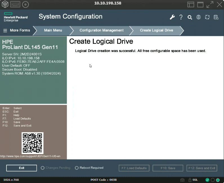Click the F7: Load Defaults help line
Viewport: 224px width, 183px height.
pyautogui.click(x=17, y=119)
